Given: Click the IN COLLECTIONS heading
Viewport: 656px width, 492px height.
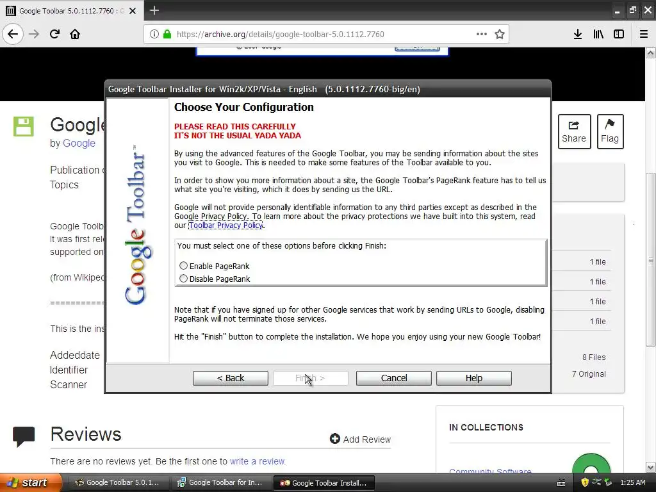Looking at the screenshot, I should (x=486, y=427).
